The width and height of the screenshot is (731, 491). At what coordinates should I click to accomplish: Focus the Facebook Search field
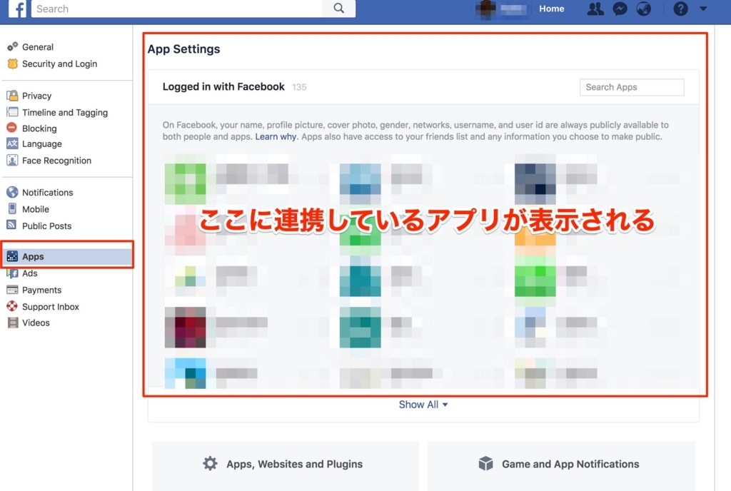(x=177, y=9)
